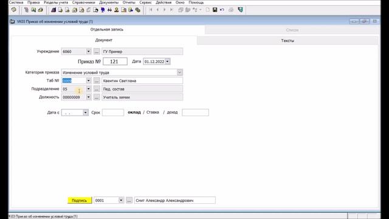The image size is (389, 219).
Task: Click the Учитель химии field
Action: pos(142,97)
